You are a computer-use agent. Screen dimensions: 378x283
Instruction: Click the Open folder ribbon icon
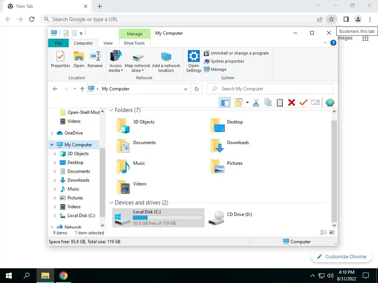pos(79,59)
